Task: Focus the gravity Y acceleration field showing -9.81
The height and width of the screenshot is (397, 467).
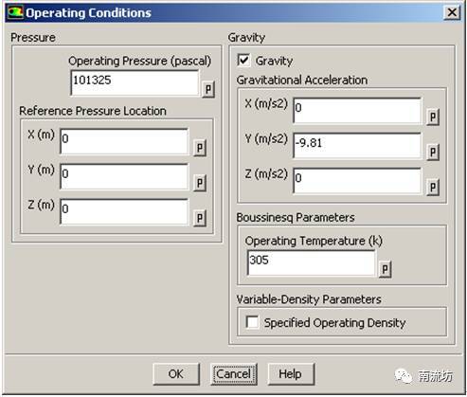Action: point(357,146)
